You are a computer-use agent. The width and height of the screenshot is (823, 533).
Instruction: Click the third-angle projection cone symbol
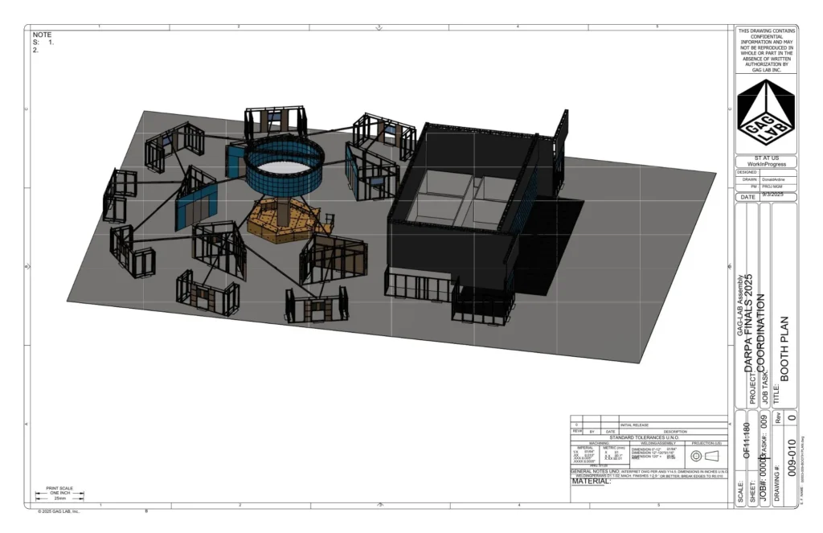(711, 456)
